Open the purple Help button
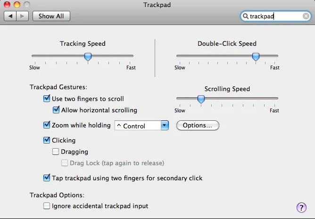Screen dimensions: 315x219 pos(301,207)
